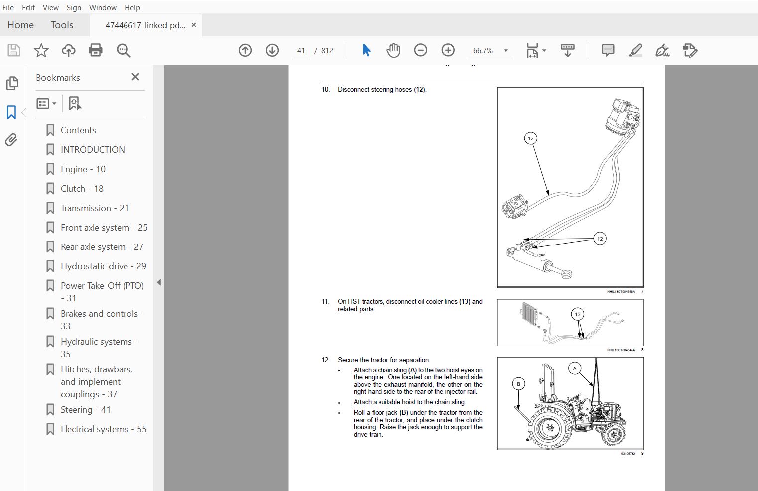Open the more tools edit icon
This screenshot has height=491, width=758.
pyautogui.click(x=690, y=50)
